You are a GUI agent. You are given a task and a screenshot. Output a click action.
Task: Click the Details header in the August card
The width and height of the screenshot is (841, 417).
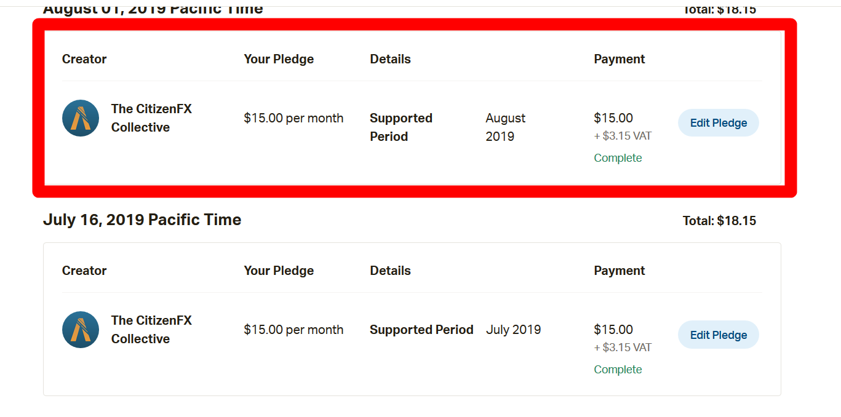[390, 59]
